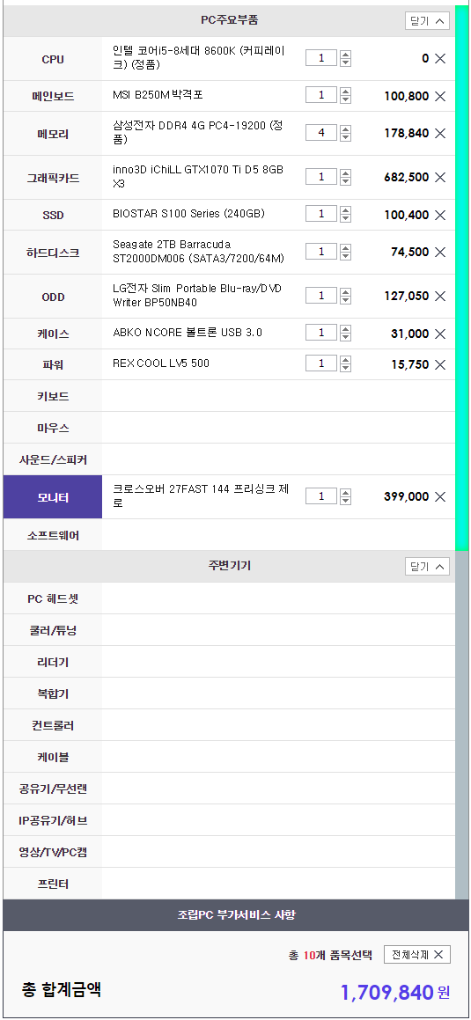Viewport: 471px width, 1020px height.
Task: Select the 모니터 category tab
Action: (53, 497)
